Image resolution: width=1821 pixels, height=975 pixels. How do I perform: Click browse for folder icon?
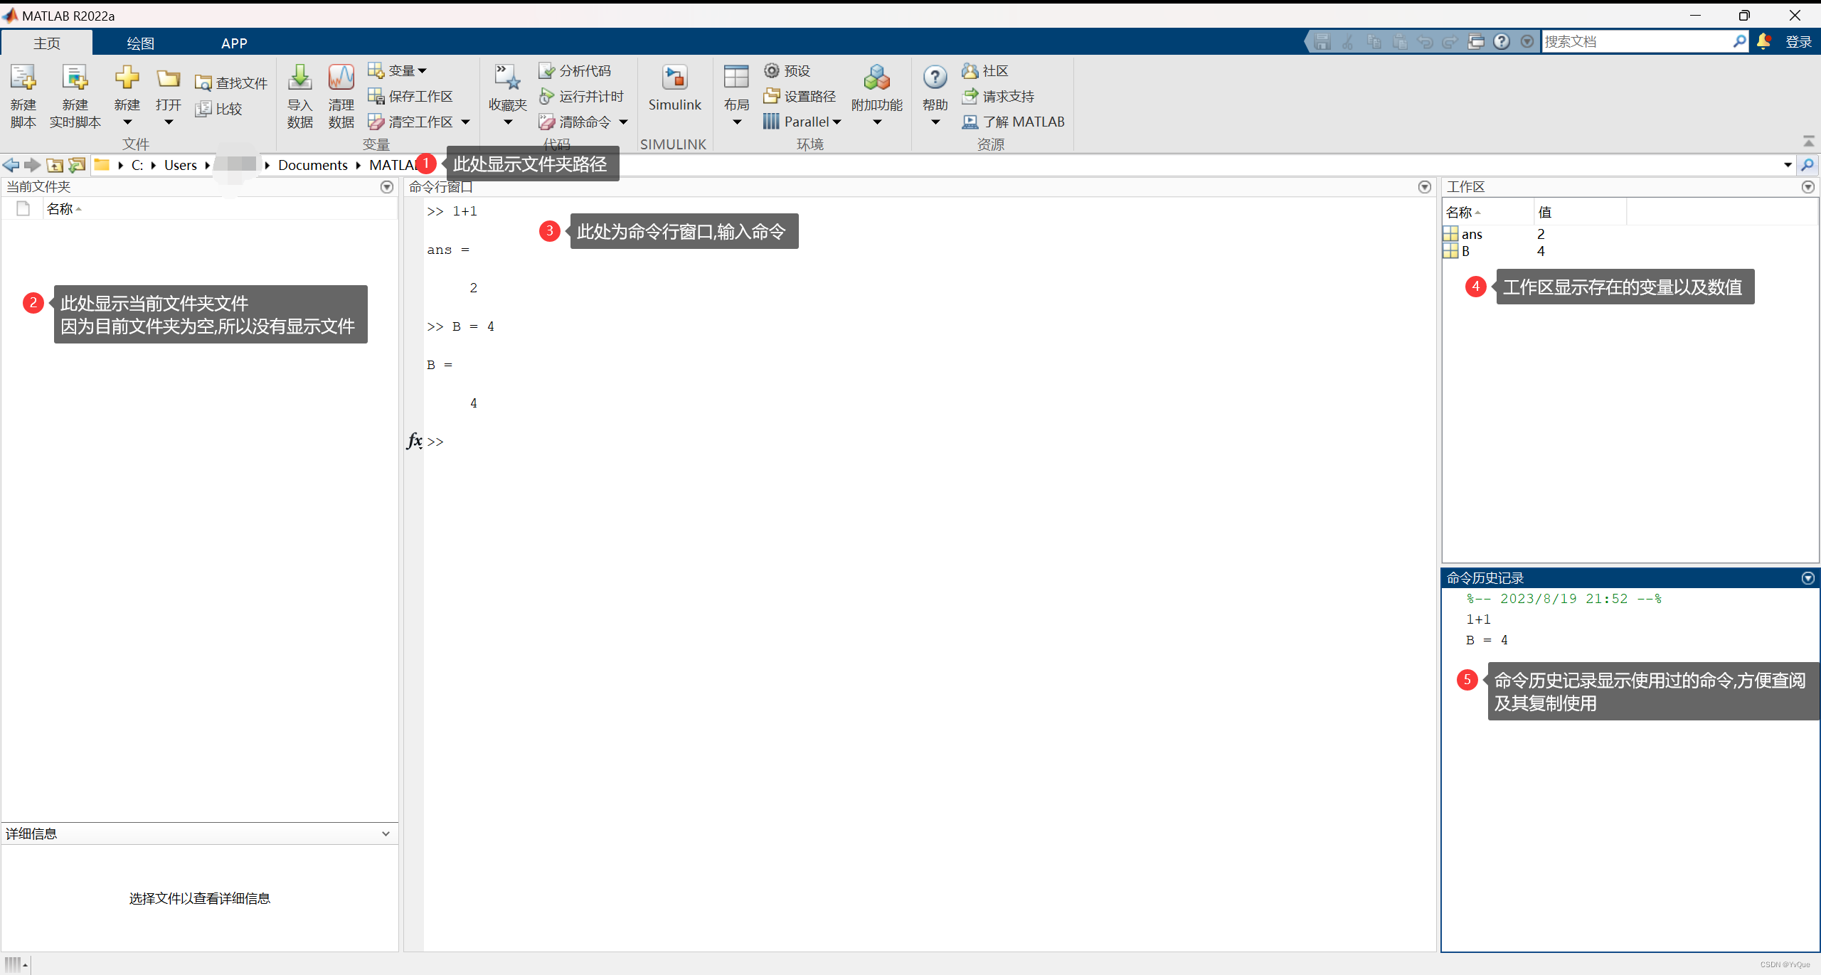[x=77, y=165]
